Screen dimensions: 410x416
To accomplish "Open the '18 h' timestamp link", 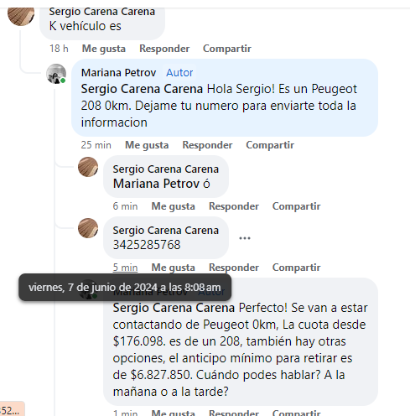I will point(59,49).
